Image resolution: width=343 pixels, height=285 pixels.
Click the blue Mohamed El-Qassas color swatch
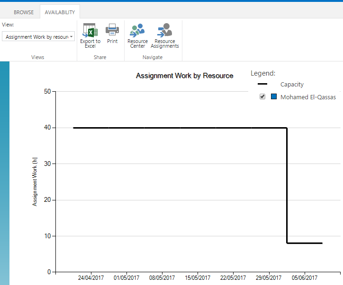(x=274, y=96)
